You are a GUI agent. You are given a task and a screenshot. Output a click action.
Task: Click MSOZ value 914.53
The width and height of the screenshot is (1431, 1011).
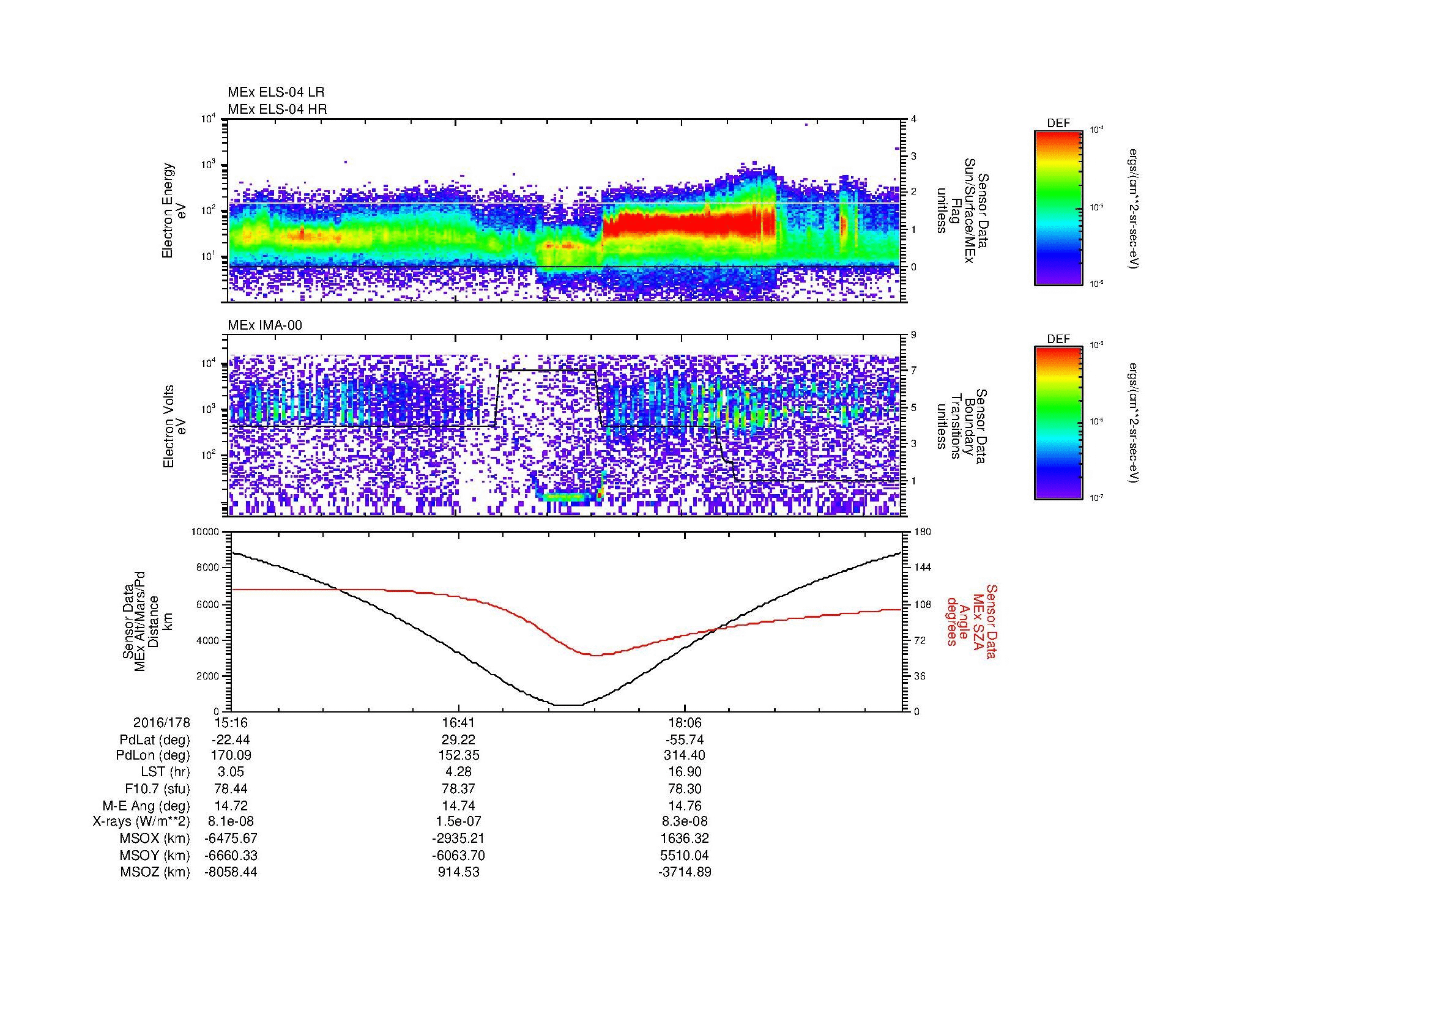click(x=459, y=873)
